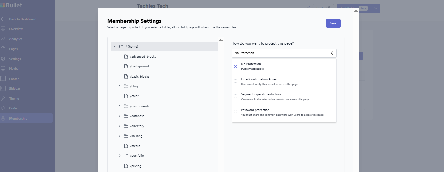The width and height of the screenshot is (444, 172).
Task: Open the Membership menu item
Action: [18, 119]
